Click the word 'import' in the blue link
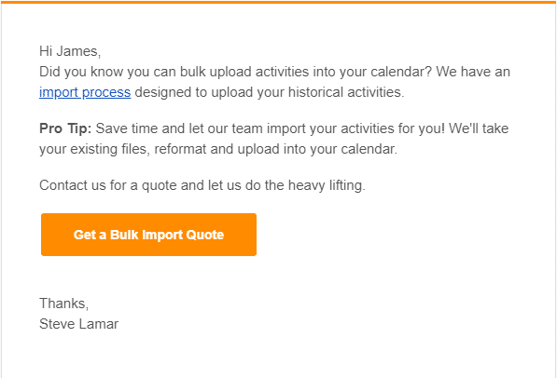The width and height of the screenshot is (557, 378). [x=59, y=92]
